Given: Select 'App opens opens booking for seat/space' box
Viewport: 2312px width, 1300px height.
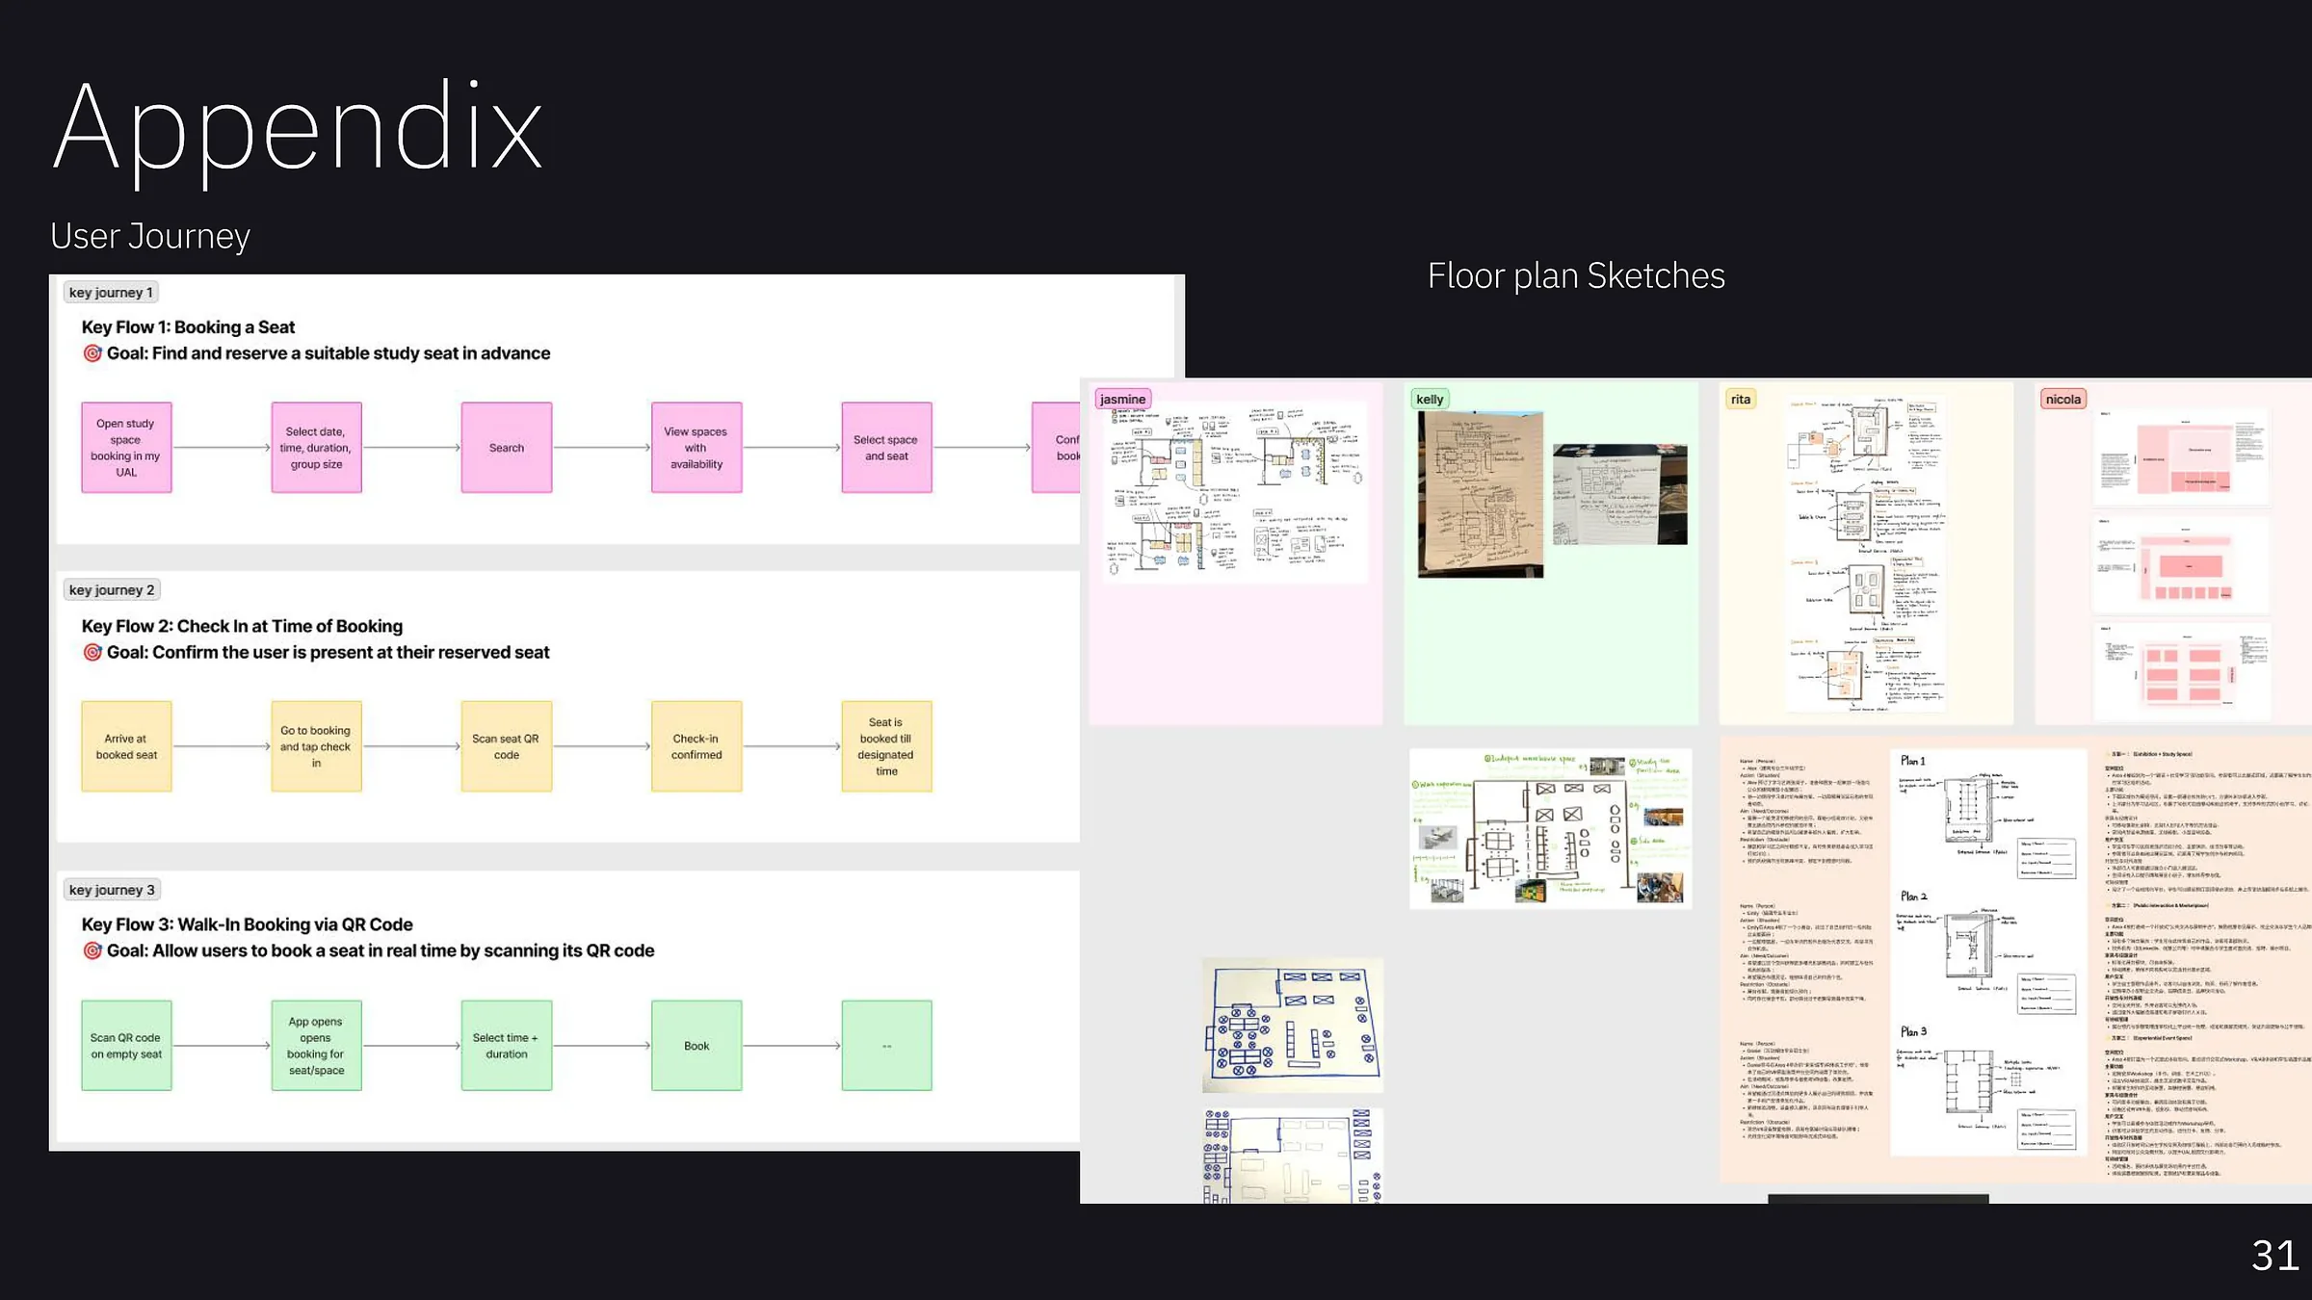Looking at the screenshot, I should (x=316, y=1046).
